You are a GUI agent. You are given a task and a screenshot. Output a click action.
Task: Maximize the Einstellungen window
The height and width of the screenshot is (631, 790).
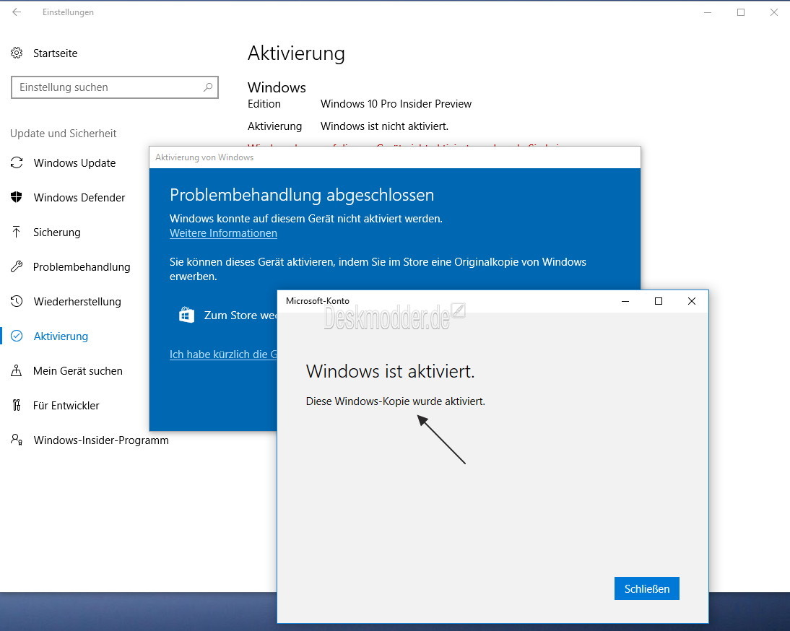tap(741, 12)
